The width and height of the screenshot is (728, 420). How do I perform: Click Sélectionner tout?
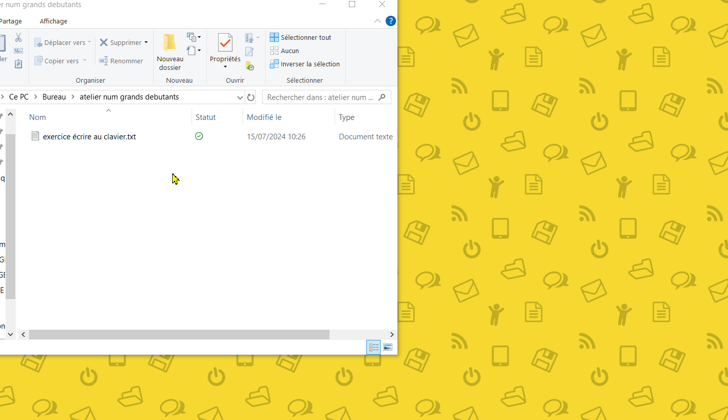tap(301, 37)
